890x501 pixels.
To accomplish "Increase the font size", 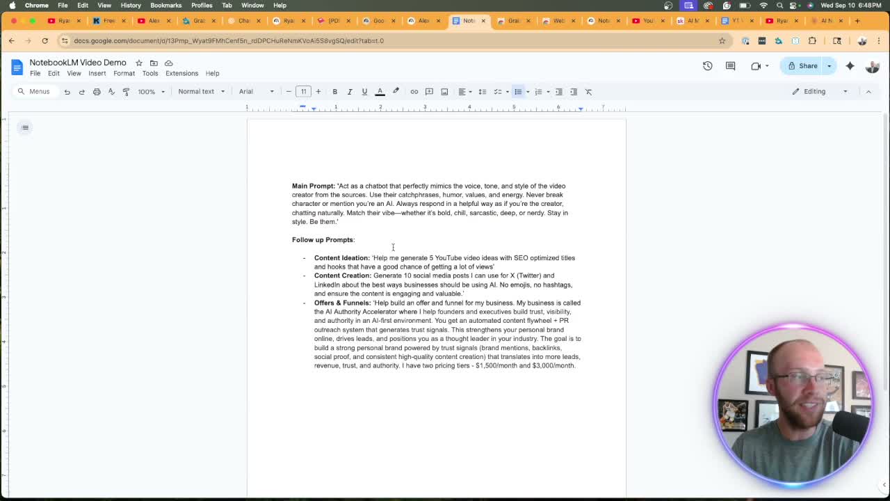I will tap(318, 92).
